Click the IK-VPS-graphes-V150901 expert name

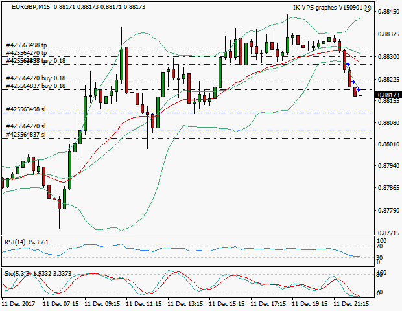(x=327, y=8)
